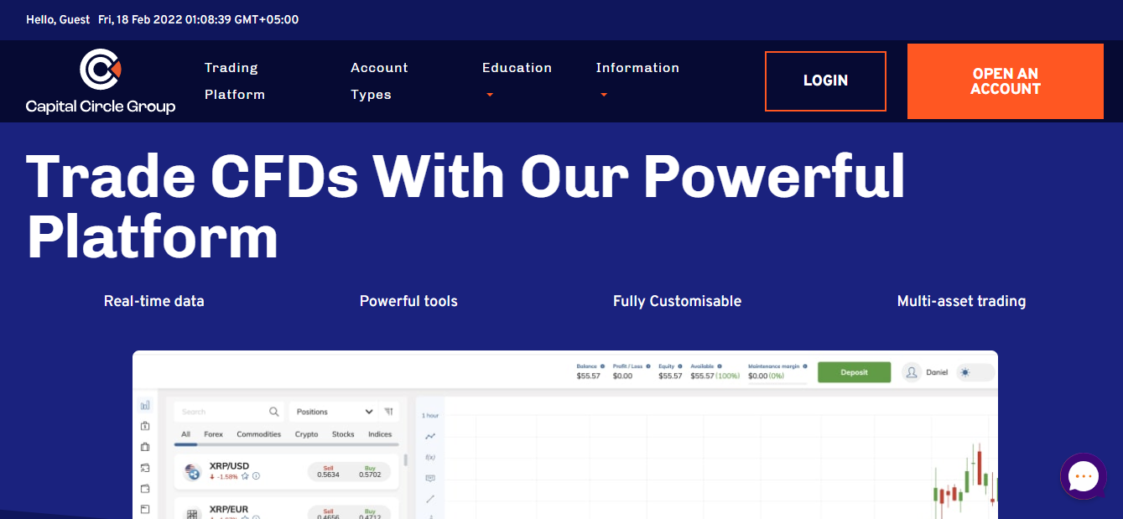Click the LOGIN button
This screenshot has width=1123, height=519.
825,81
